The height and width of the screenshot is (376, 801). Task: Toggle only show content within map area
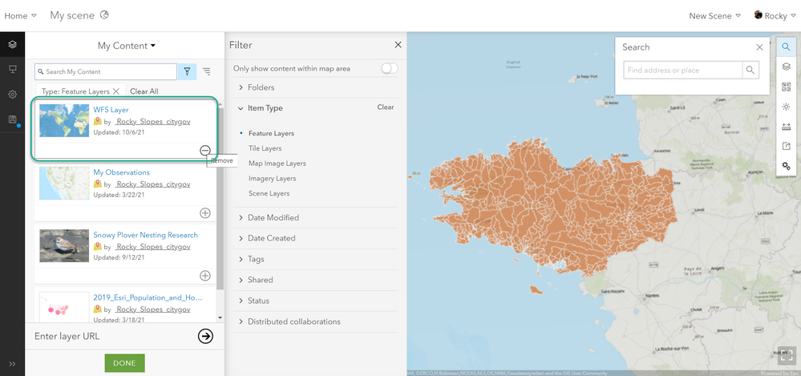pos(389,68)
